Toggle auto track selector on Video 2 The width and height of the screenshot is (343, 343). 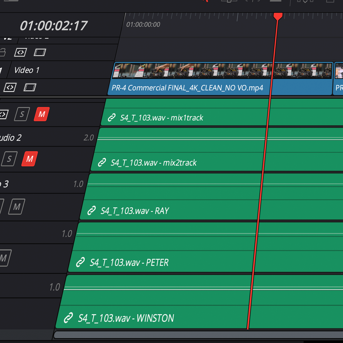point(21,52)
